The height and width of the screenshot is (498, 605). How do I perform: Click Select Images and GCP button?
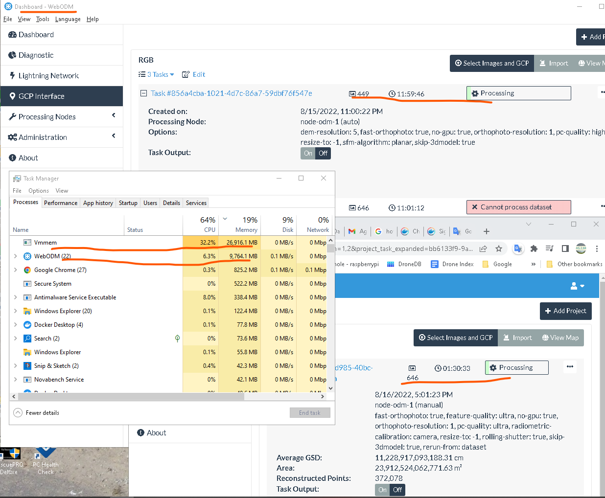[x=491, y=63]
